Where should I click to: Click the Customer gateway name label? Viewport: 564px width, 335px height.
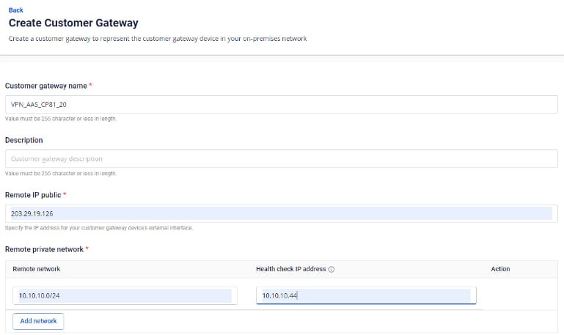coord(47,86)
